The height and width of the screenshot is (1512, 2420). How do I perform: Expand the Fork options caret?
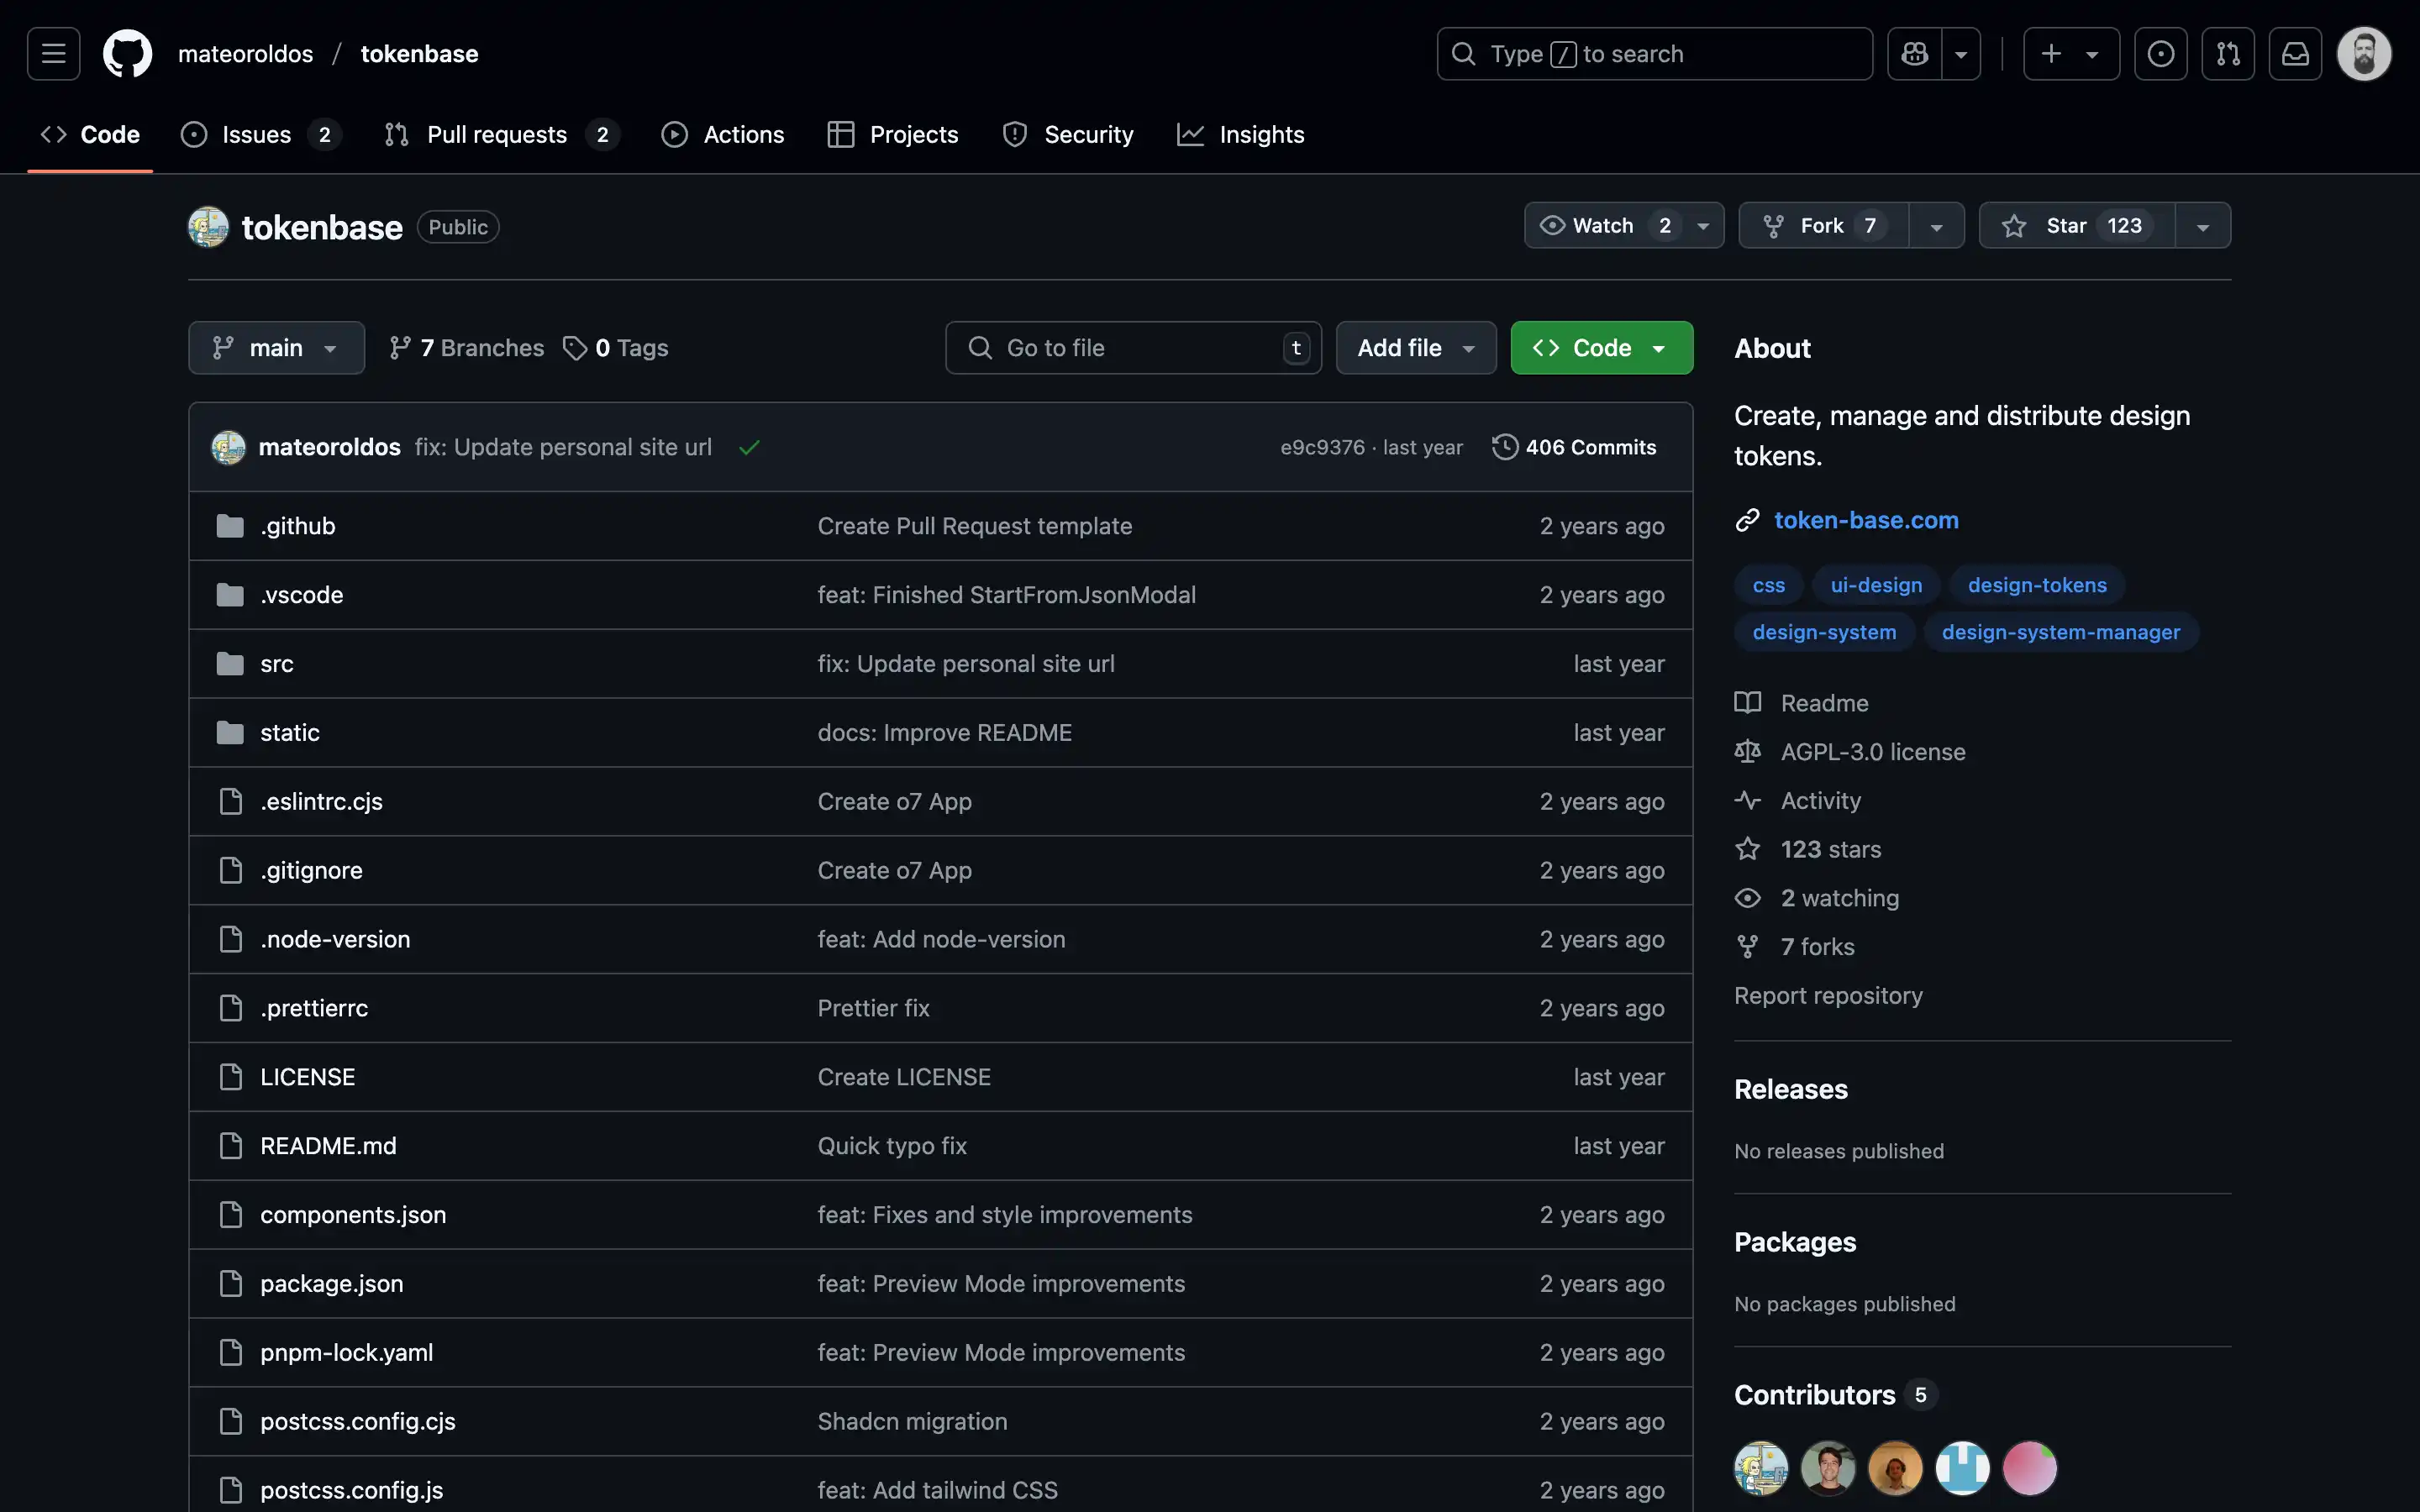[1937, 226]
